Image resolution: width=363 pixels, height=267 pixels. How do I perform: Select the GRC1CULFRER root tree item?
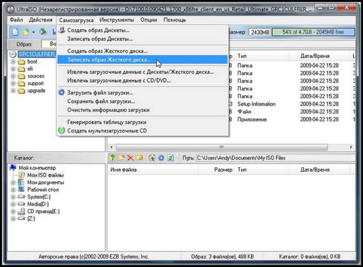[37, 54]
